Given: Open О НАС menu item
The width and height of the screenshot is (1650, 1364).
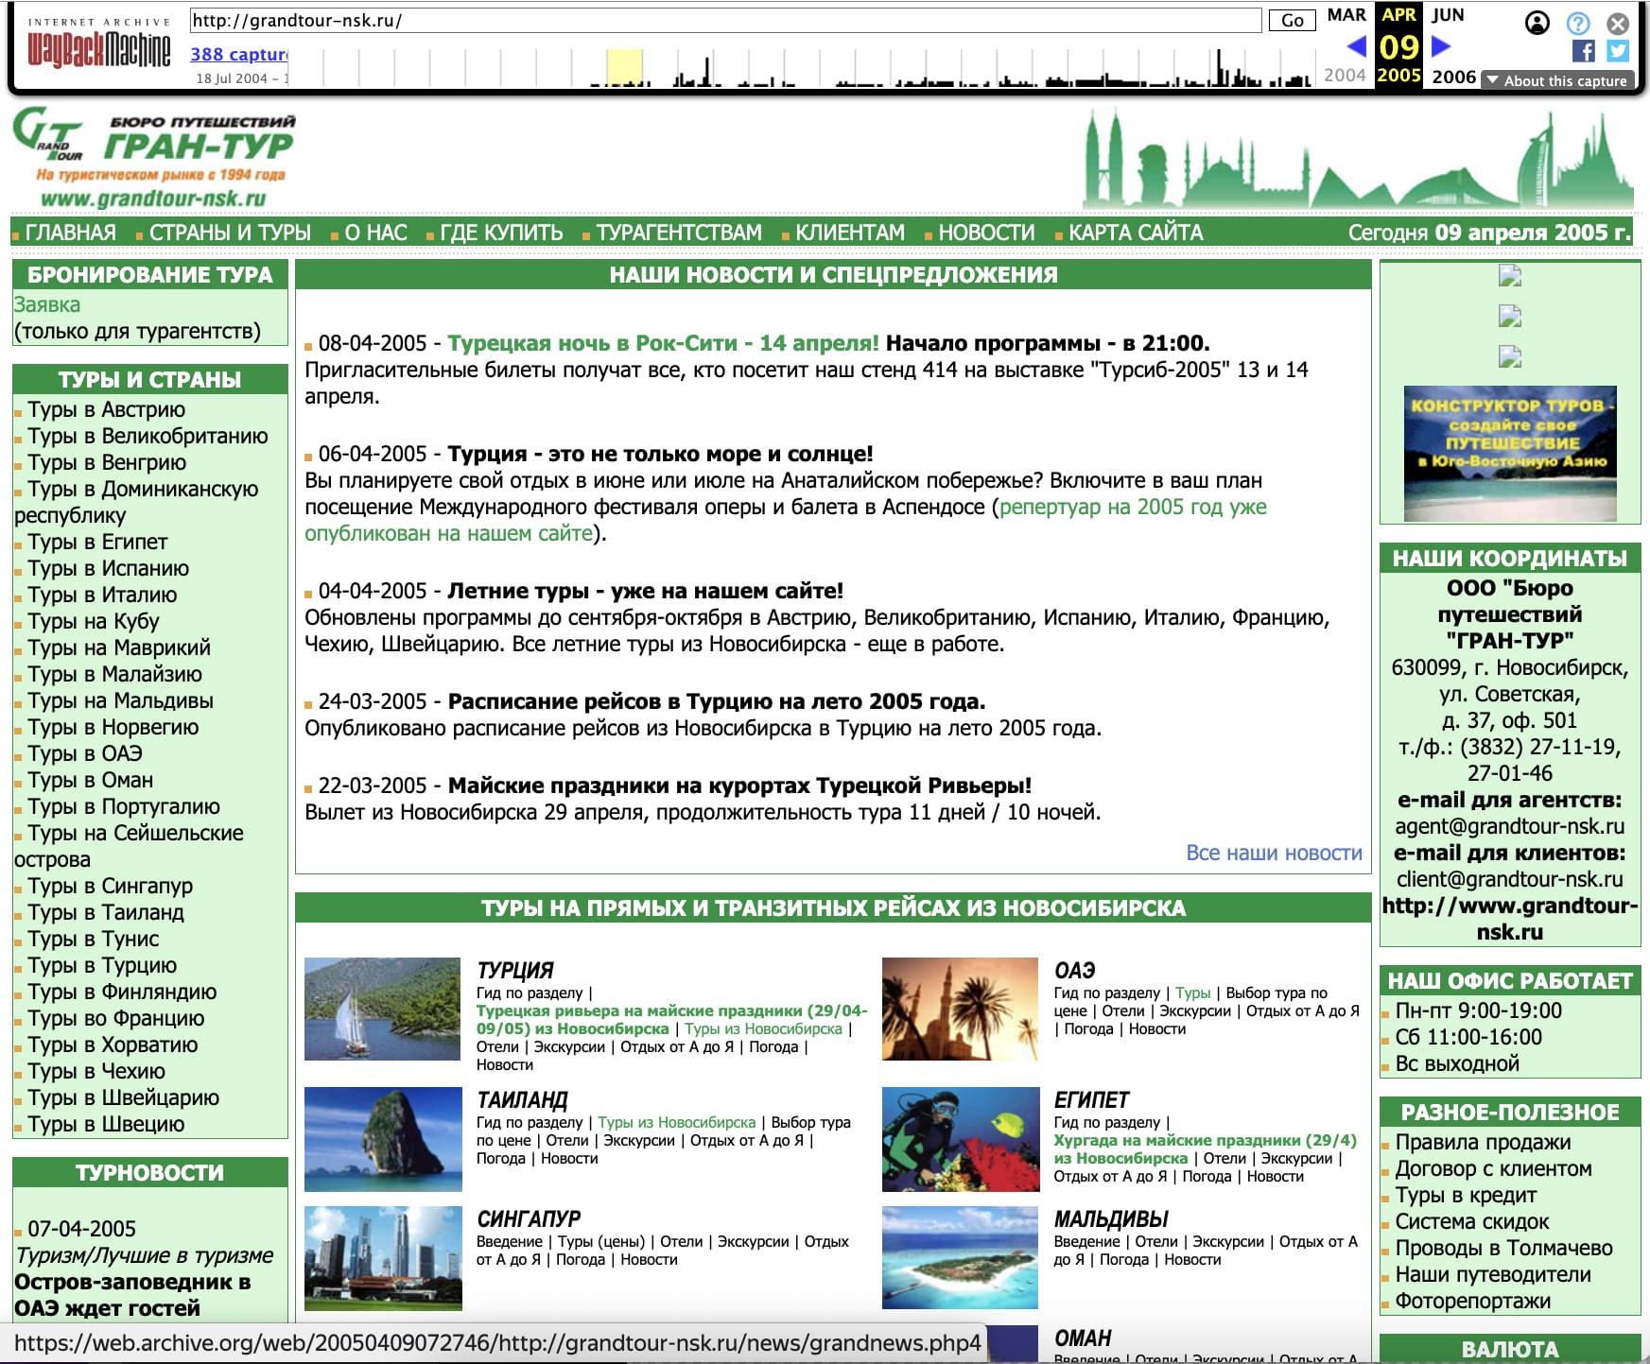Looking at the screenshot, I should pyautogui.click(x=375, y=233).
